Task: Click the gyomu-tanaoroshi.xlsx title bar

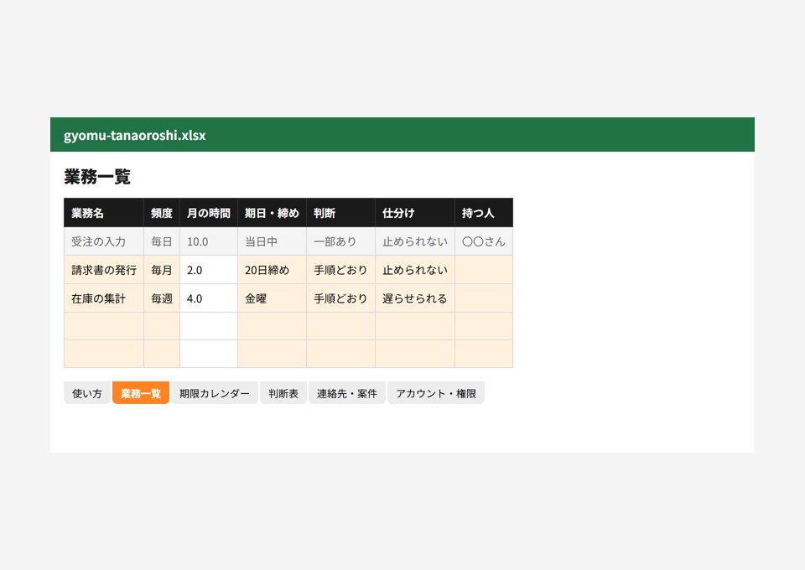Action: (x=402, y=134)
